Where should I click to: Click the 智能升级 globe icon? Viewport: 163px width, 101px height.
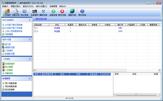72,11
